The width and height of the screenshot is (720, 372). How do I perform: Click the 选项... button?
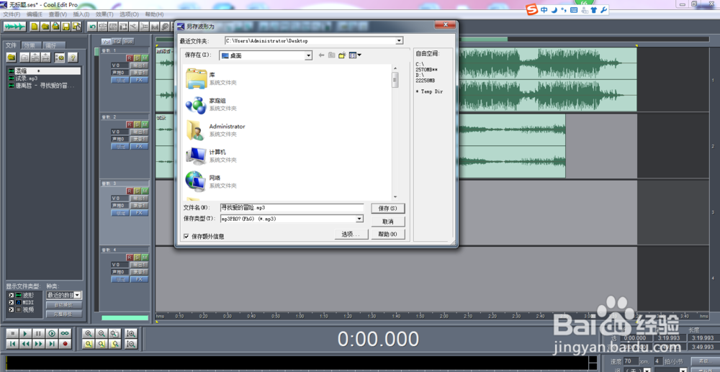(352, 235)
